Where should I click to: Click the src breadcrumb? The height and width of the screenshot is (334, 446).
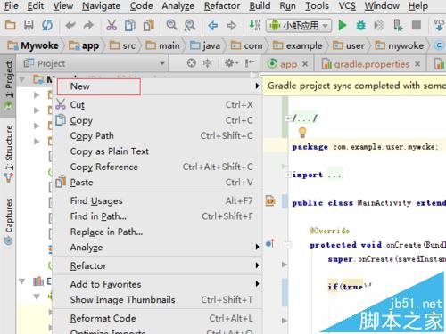(x=122, y=45)
